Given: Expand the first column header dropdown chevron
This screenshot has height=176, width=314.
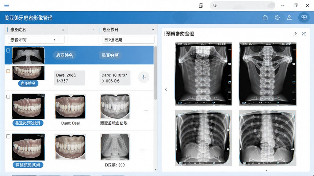Looking at the screenshot, I should coord(94,30).
